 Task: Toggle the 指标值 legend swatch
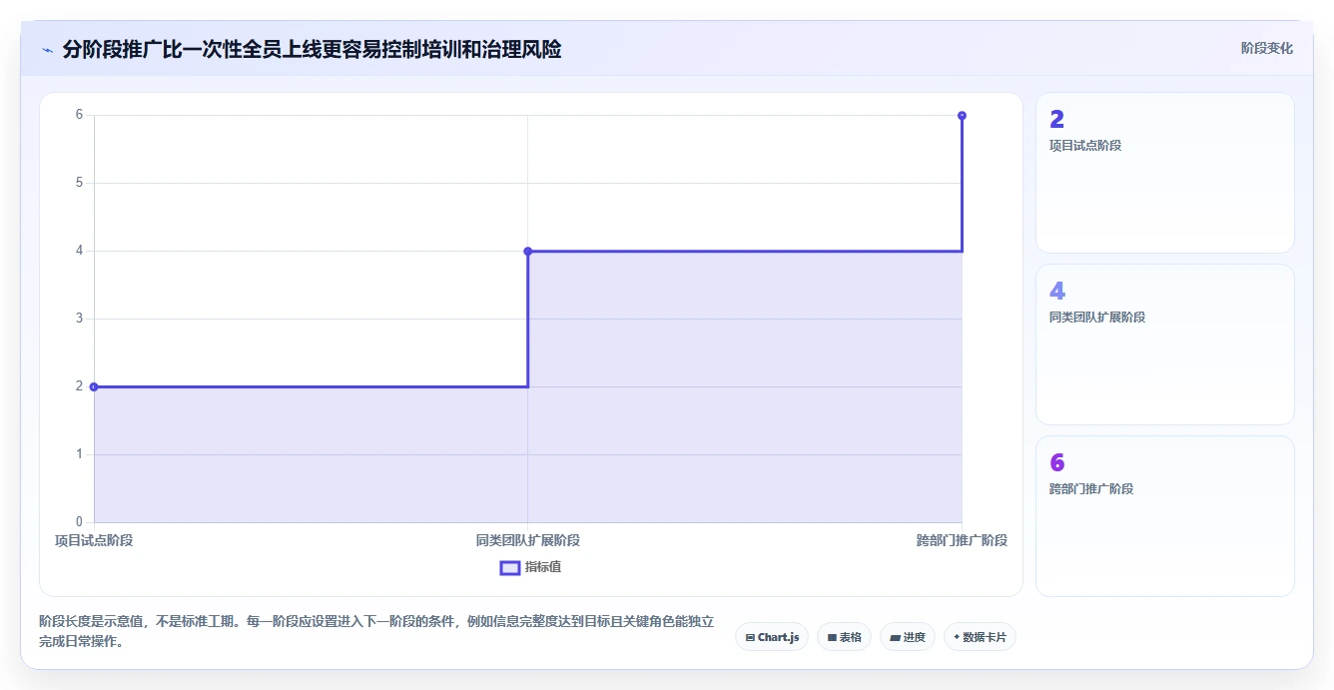(510, 567)
